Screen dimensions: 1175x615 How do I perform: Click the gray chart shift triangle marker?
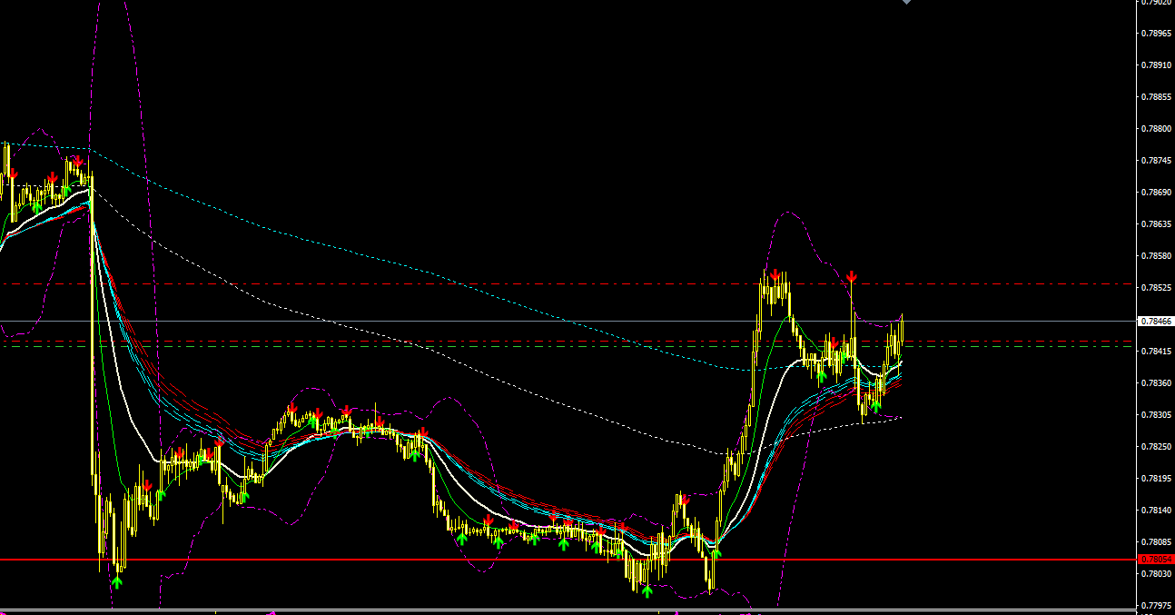click(x=906, y=2)
